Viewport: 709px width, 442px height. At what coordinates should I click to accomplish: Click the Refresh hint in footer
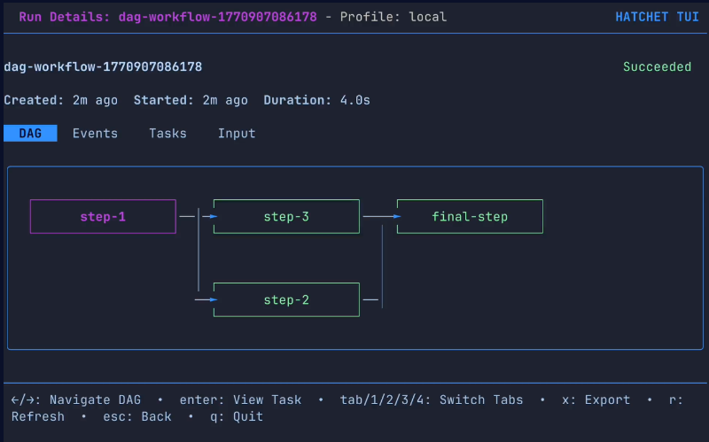tap(38, 416)
